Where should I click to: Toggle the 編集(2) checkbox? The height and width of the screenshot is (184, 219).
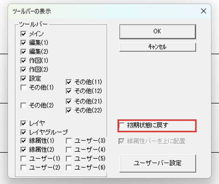[23, 52]
